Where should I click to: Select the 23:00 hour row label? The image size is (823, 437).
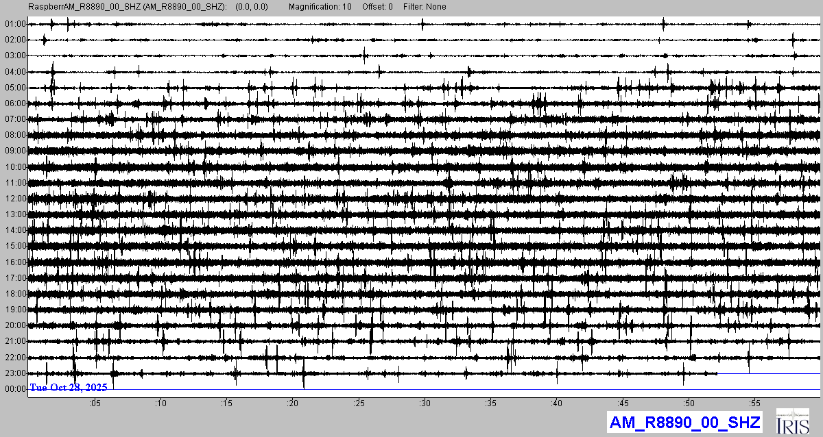pos(15,373)
